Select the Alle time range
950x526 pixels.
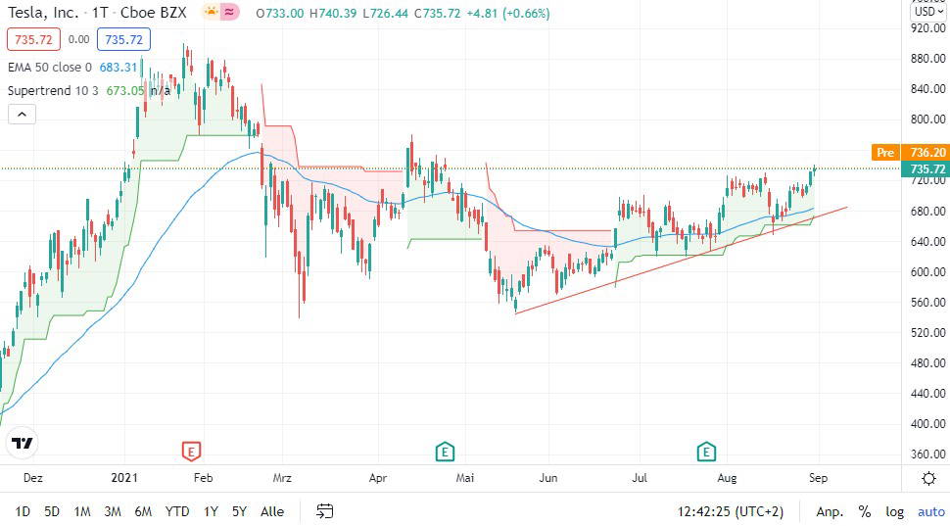coord(272,511)
